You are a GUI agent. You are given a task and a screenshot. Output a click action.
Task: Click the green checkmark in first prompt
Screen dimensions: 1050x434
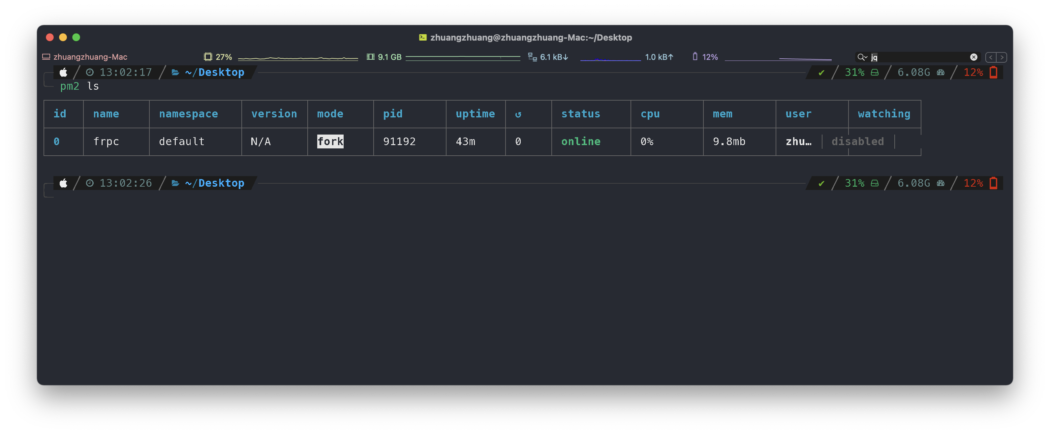point(821,73)
